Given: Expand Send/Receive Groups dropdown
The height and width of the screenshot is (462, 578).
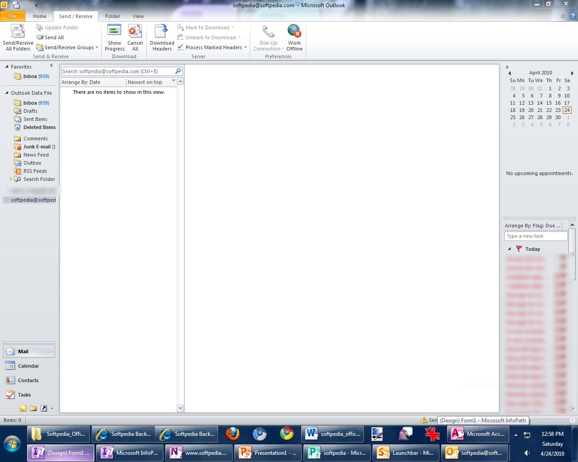Looking at the screenshot, I should tap(69, 47).
